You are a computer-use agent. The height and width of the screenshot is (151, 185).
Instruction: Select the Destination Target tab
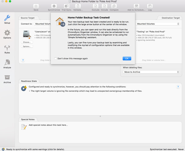point(171,18)
